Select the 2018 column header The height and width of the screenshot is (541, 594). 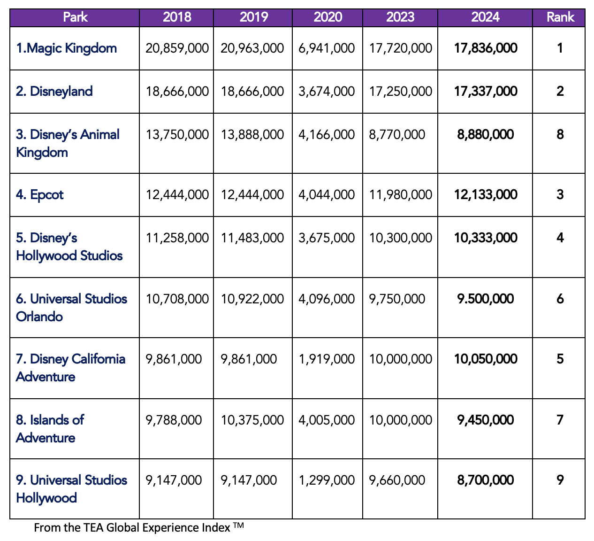pyautogui.click(x=177, y=17)
